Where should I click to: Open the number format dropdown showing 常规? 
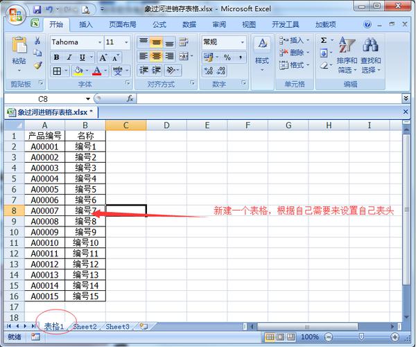coord(243,42)
